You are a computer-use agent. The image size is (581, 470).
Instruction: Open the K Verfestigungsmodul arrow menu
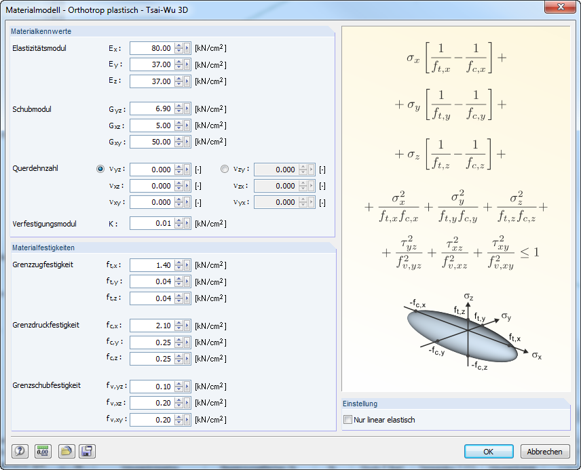(x=187, y=223)
